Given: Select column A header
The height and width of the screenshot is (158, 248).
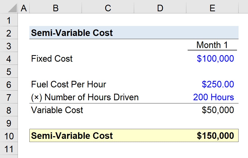Looking at the screenshot, I should tap(24, 8).
